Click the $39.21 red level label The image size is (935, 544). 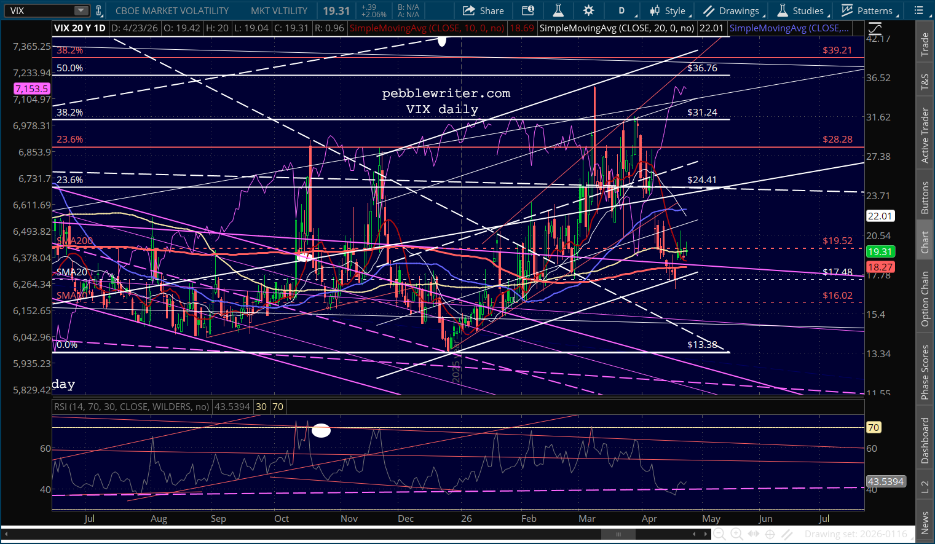click(x=837, y=50)
